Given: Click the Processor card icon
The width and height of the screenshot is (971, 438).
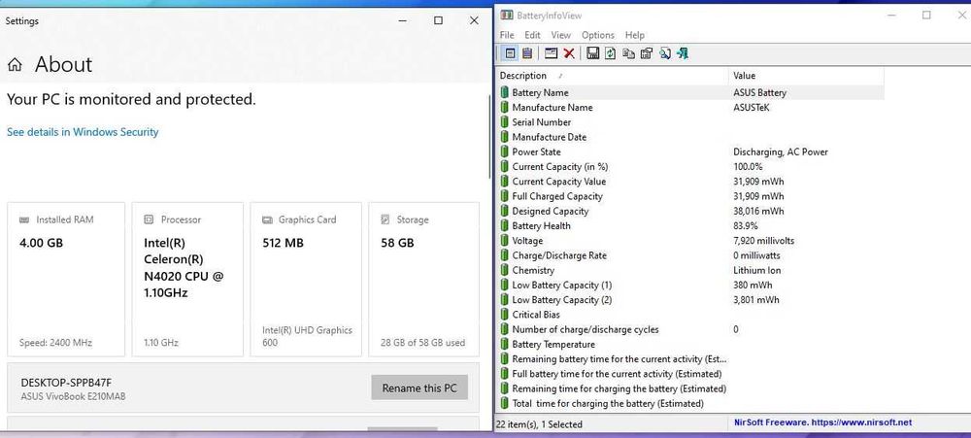Looking at the screenshot, I should [x=149, y=219].
